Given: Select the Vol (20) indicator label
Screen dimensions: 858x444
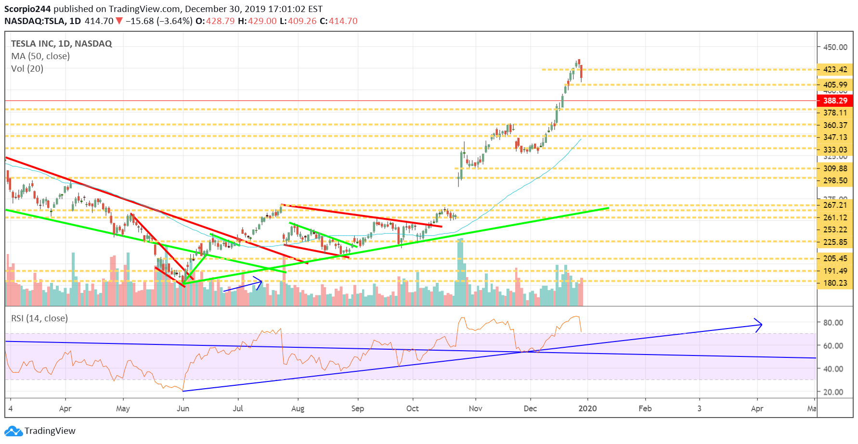Looking at the screenshot, I should tap(27, 69).
